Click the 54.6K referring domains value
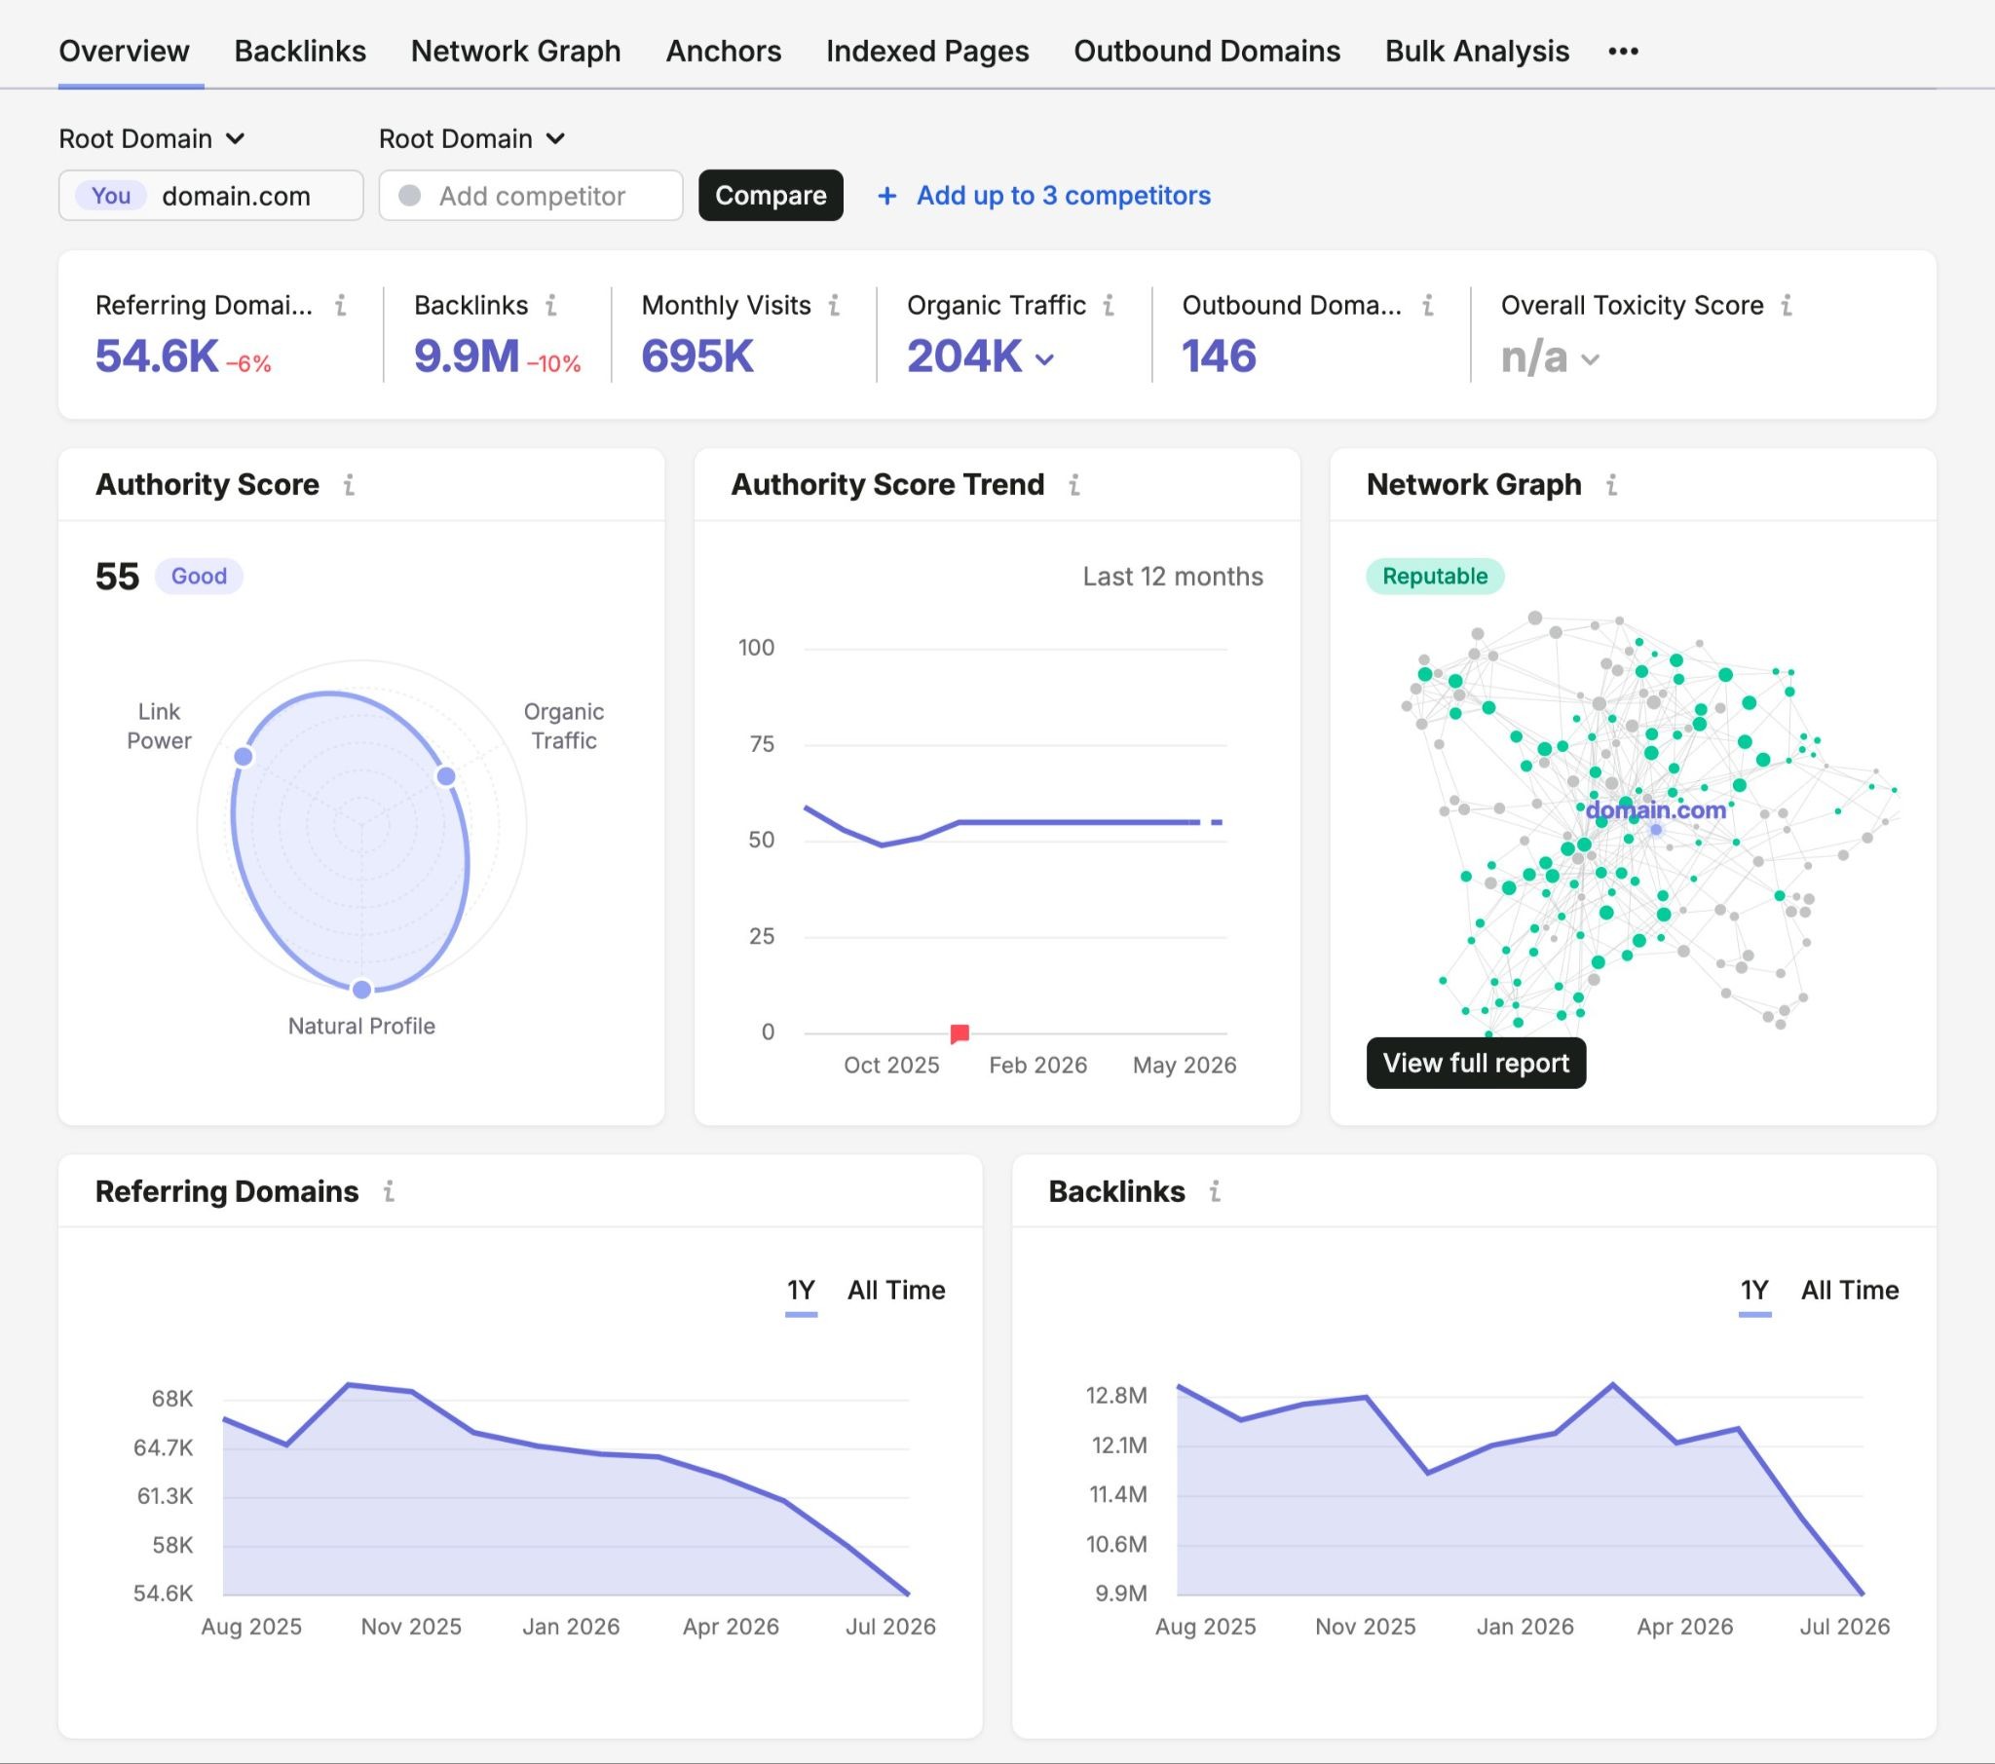 [156, 357]
